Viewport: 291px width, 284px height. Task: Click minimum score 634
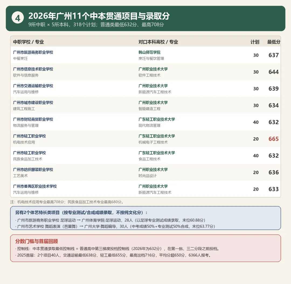click(x=273, y=105)
